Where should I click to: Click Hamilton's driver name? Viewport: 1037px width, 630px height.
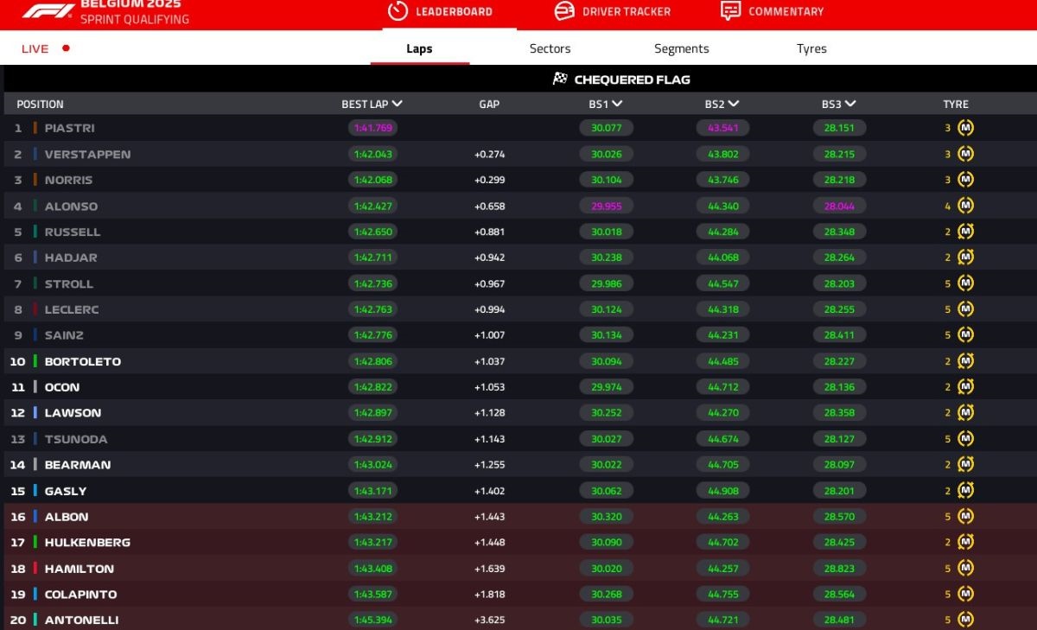click(79, 569)
